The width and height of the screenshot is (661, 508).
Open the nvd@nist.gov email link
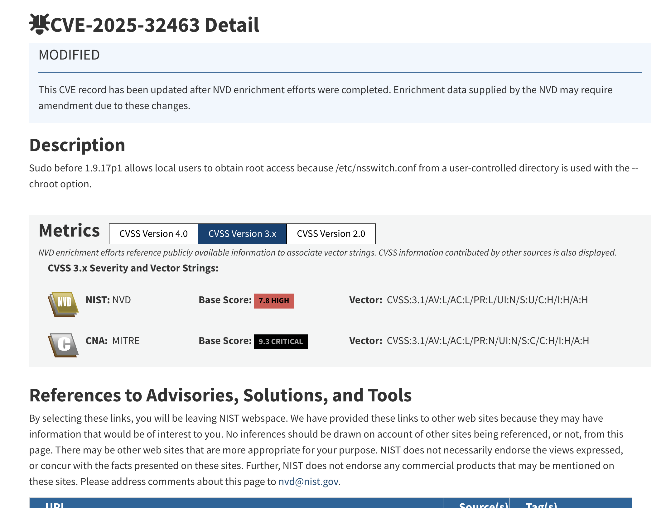(x=308, y=482)
